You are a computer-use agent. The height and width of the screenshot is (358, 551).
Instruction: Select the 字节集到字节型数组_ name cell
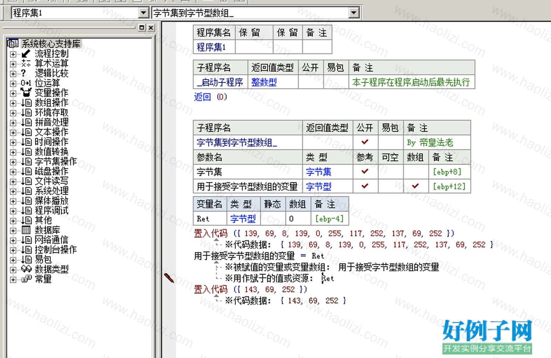[x=248, y=142]
